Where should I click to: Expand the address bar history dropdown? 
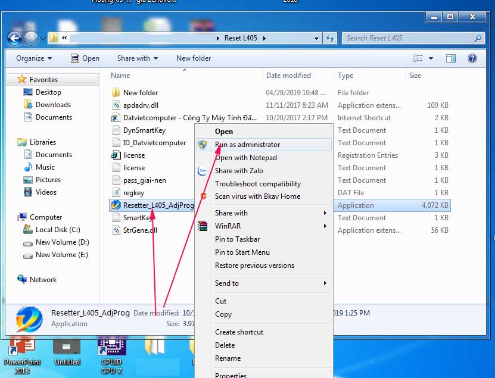pyautogui.click(x=316, y=39)
